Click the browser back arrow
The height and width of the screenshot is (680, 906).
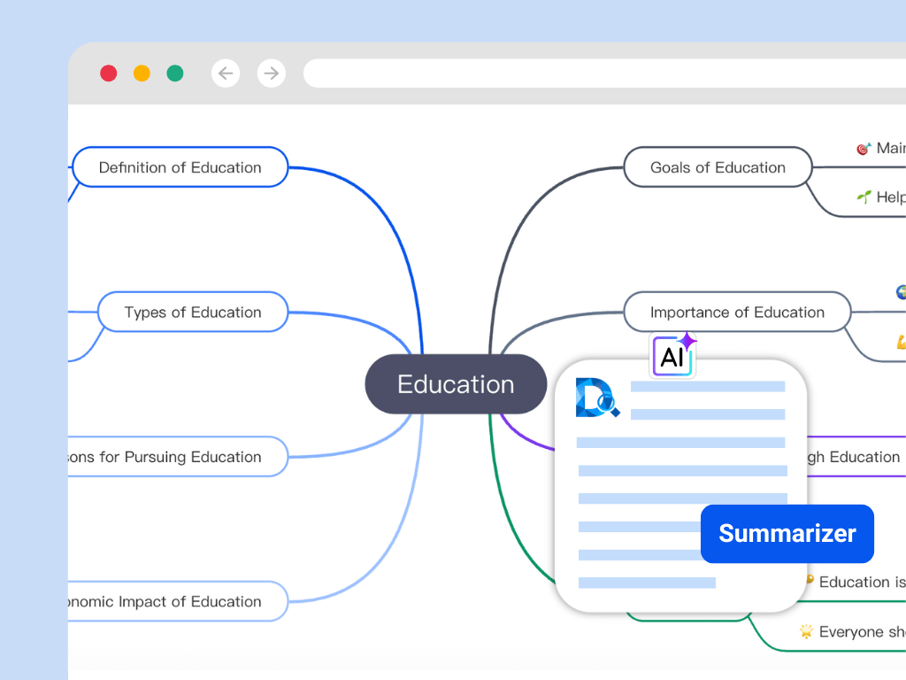tap(226, 73)
